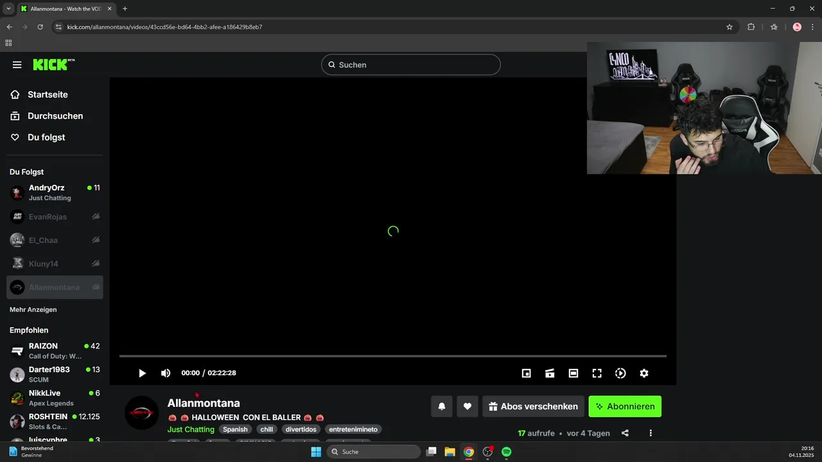
Task: Click Allanmontana channel name heading
Action: point(204,403)
